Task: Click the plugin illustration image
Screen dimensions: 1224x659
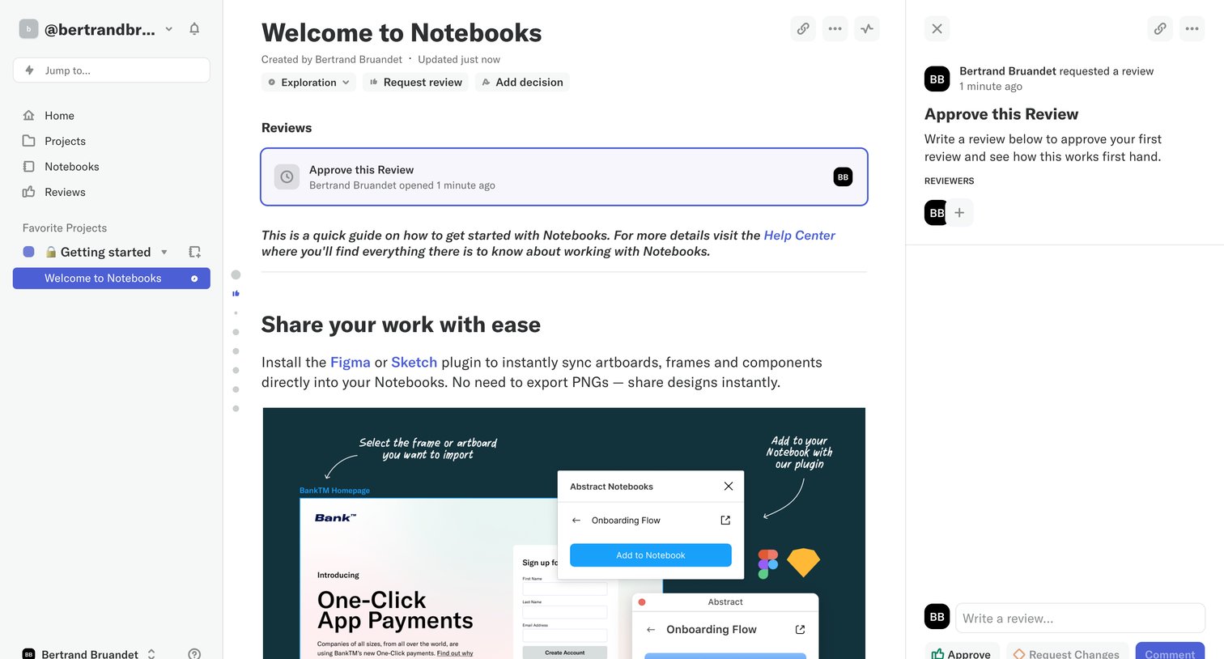Action: pyautogui.click(x=564, y=533)
